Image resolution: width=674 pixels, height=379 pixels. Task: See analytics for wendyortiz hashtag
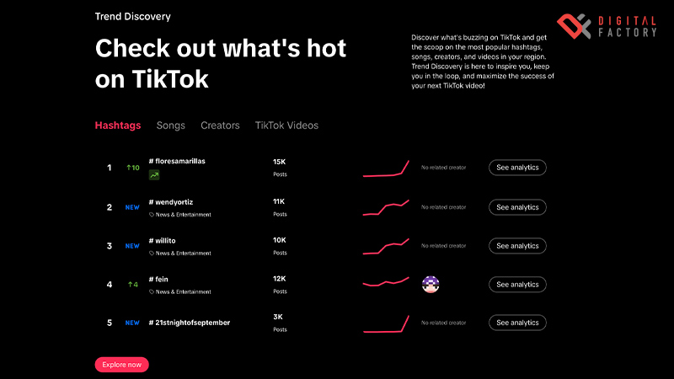(x=517, y=207)
